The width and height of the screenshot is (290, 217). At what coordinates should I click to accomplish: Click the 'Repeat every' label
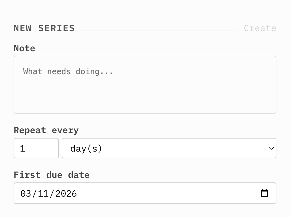pyautogui.click(x=46, y=130)
